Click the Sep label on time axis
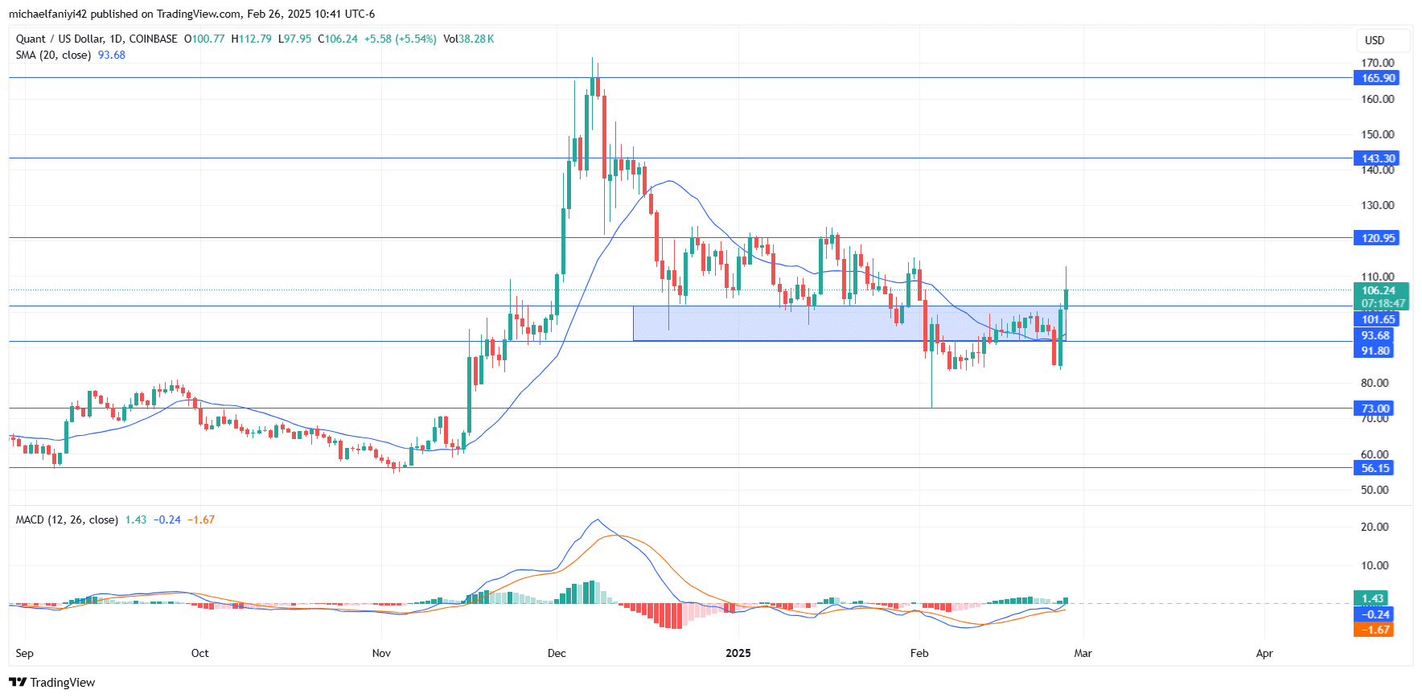 pos(25,653)
